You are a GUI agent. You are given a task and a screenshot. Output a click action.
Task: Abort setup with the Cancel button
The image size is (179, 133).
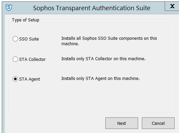pos(158,123)
